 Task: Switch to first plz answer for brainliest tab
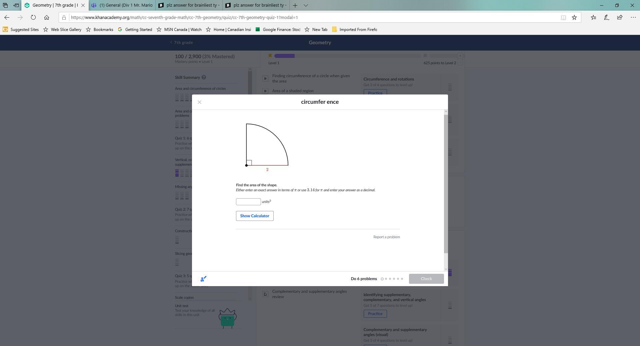pos(189,5)
